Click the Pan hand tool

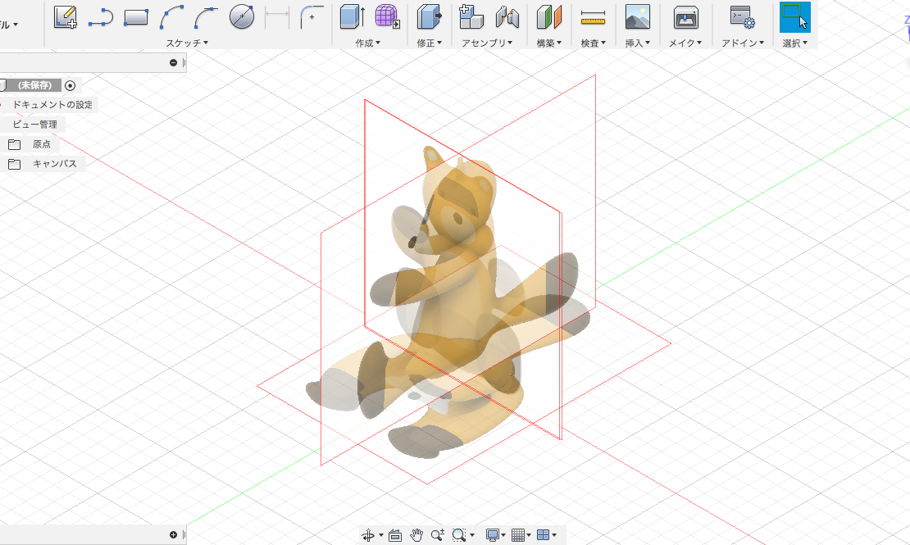pyautogui.click(x=416, y=535)
